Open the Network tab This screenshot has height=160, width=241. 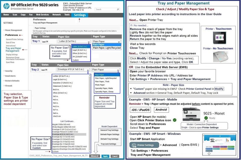point(57,15)
